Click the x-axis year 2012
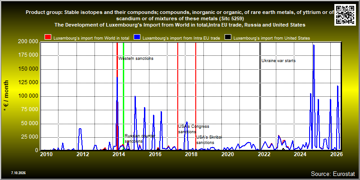The width and height of the screenshot is (360, 180). pos(83,154)
